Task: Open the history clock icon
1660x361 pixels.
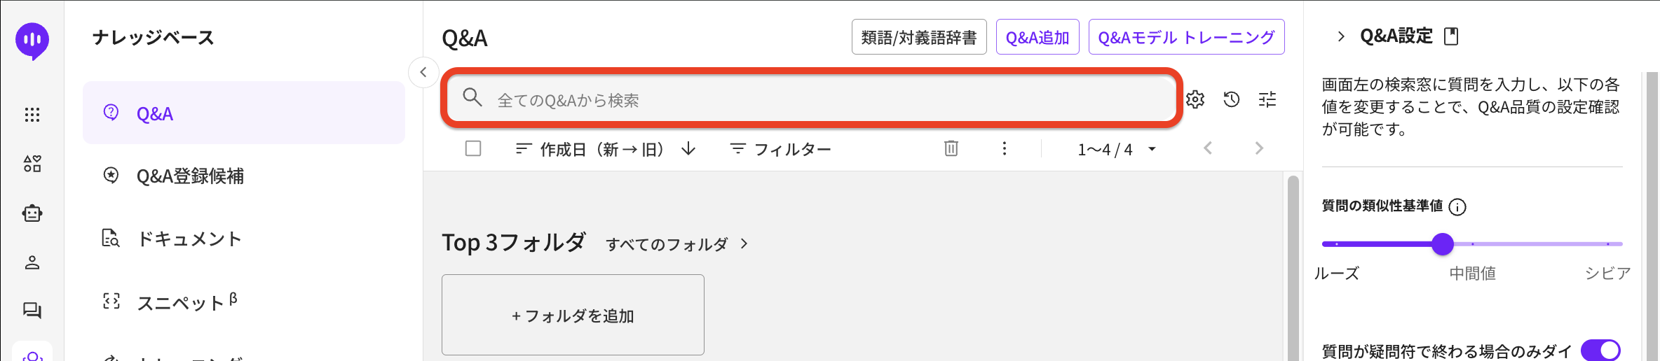Action: (x=1231, y=100)
